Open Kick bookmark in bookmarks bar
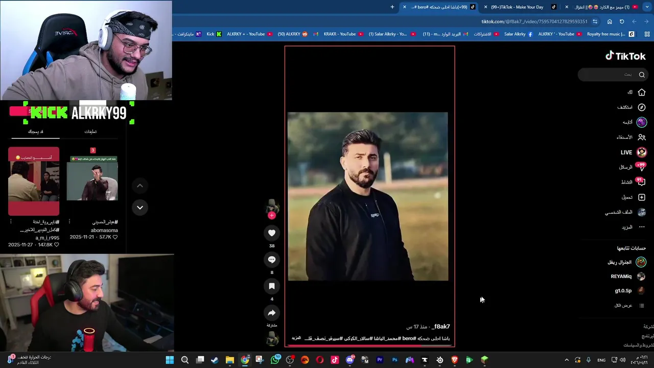This screenshot has width=654, height=368. [214, 34]
